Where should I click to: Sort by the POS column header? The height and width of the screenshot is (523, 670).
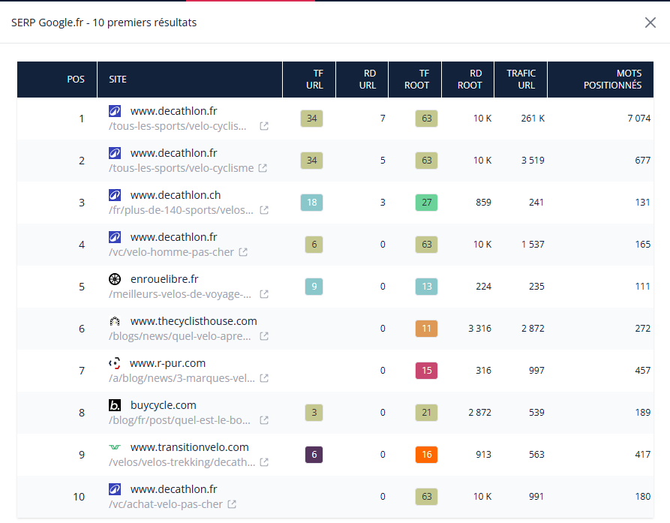[x=57, y=80]
